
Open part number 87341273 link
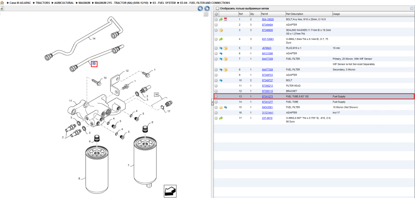[x=267, y=97]
